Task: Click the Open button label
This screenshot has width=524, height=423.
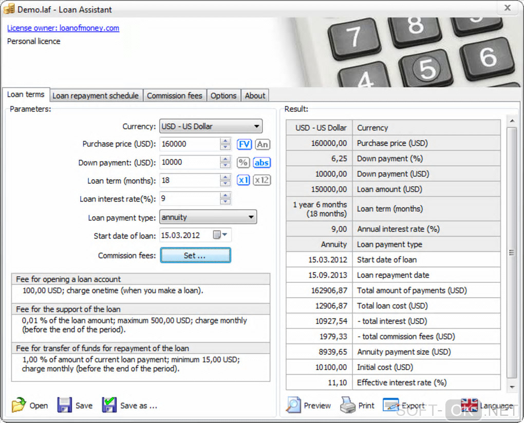Action: 39,406
